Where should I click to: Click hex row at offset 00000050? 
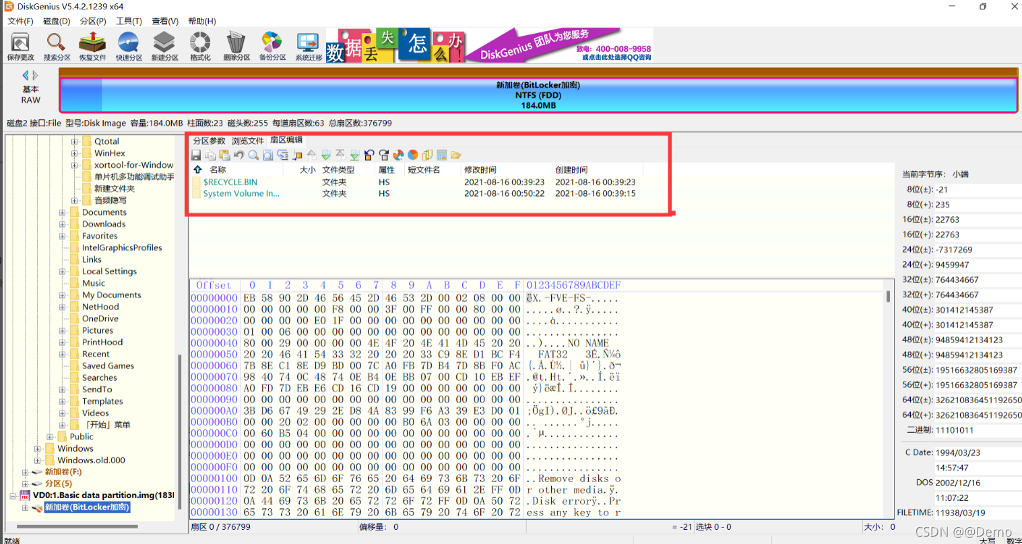click(406, 354)
